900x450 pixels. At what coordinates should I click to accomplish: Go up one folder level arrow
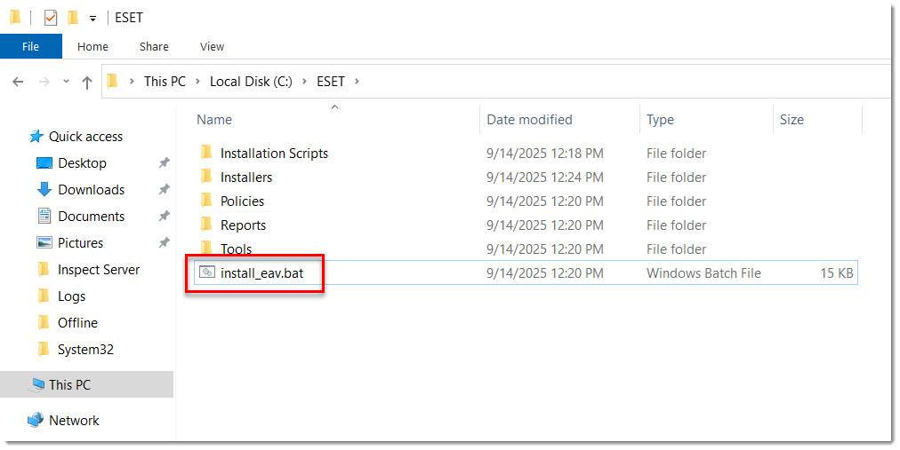click(86, 83)
